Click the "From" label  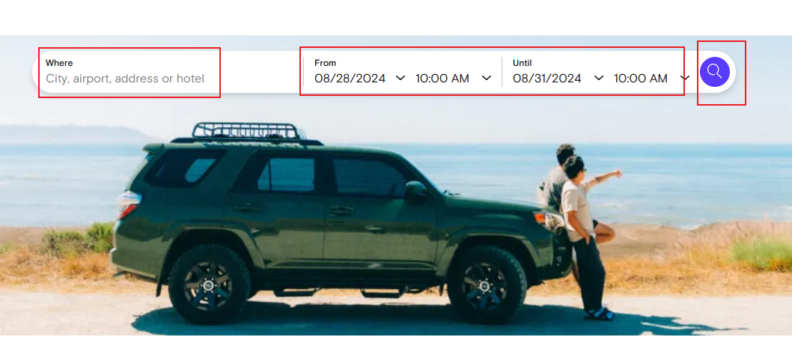[326, 63]
